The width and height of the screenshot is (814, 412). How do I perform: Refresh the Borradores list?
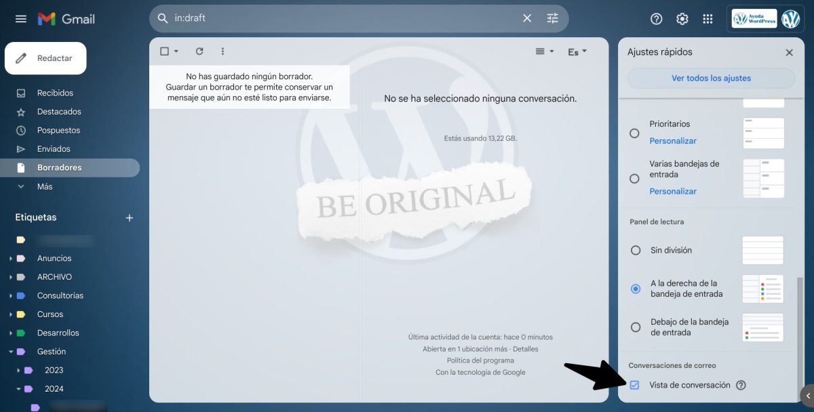(199, 51)
